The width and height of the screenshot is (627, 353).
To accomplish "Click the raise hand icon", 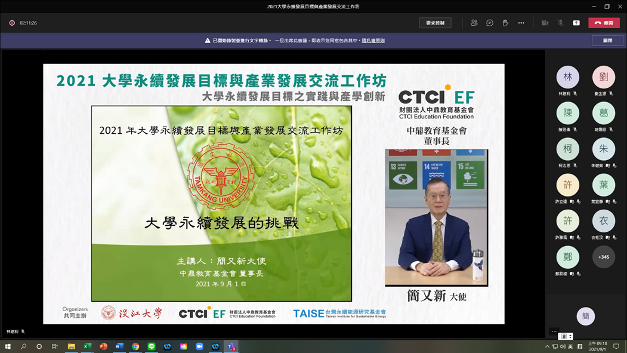I will (505, 23).
